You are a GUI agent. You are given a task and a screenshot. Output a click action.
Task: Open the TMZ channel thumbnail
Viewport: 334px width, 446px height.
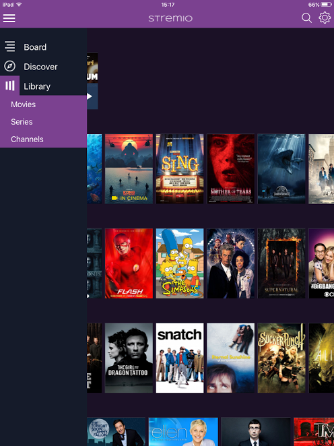[x=314, y=432]
